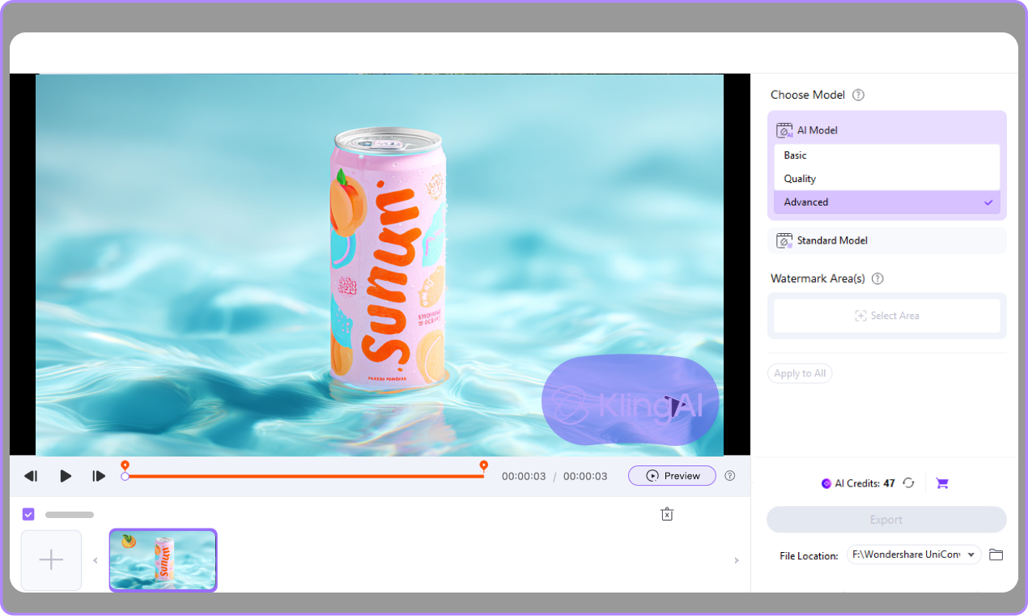
Task: Refresh the AI Credits balance
Action: (x=907, y=482)
